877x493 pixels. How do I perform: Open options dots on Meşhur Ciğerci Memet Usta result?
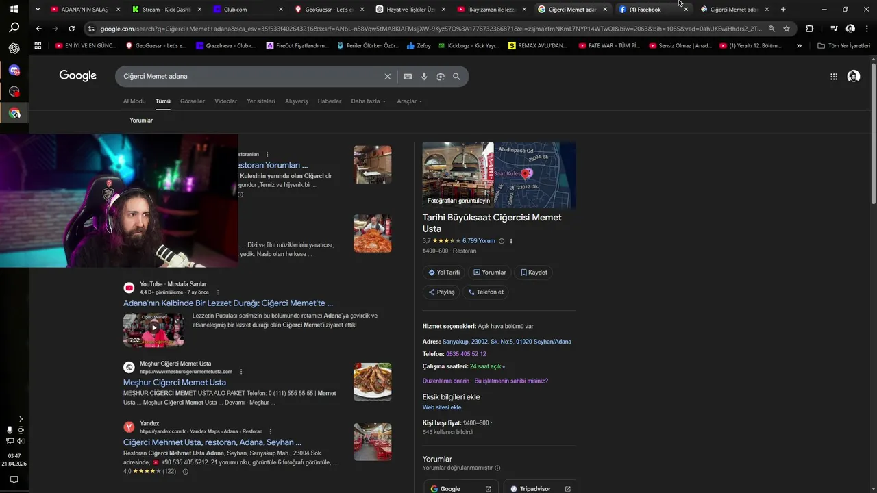click(241, 372)
